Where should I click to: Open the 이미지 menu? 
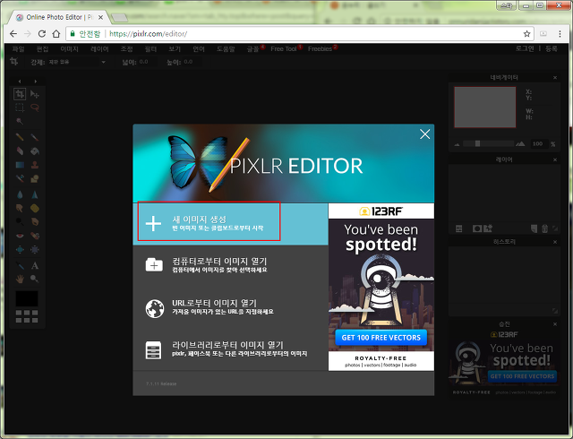[x=70, y=49]
